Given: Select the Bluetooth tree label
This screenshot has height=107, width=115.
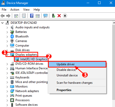Looking at the screenshot, I should click(x=22, y=36).
